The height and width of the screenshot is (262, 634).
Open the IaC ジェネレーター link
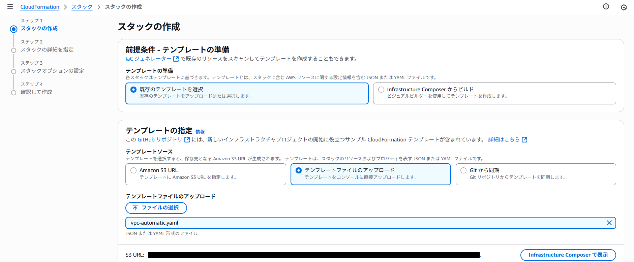point(148,59)
